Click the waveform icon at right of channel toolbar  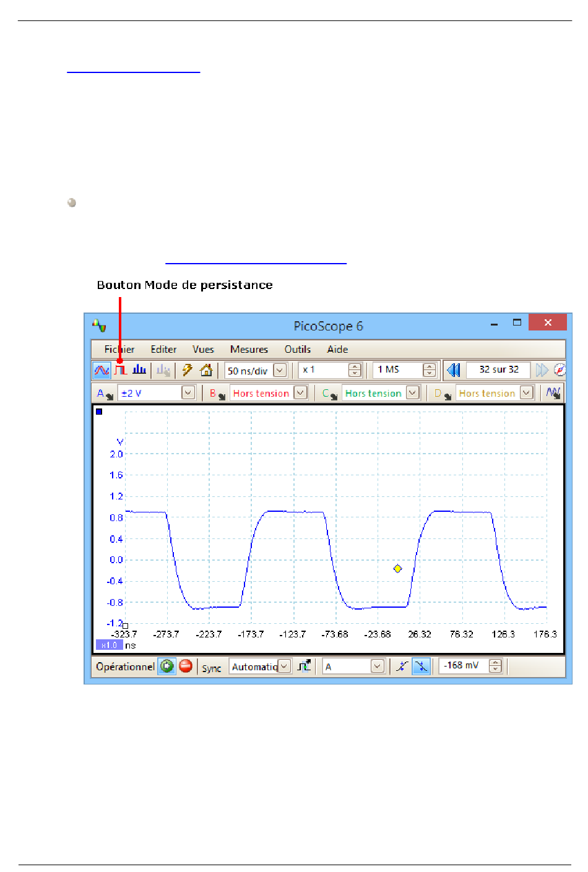(x=553, y=393)
